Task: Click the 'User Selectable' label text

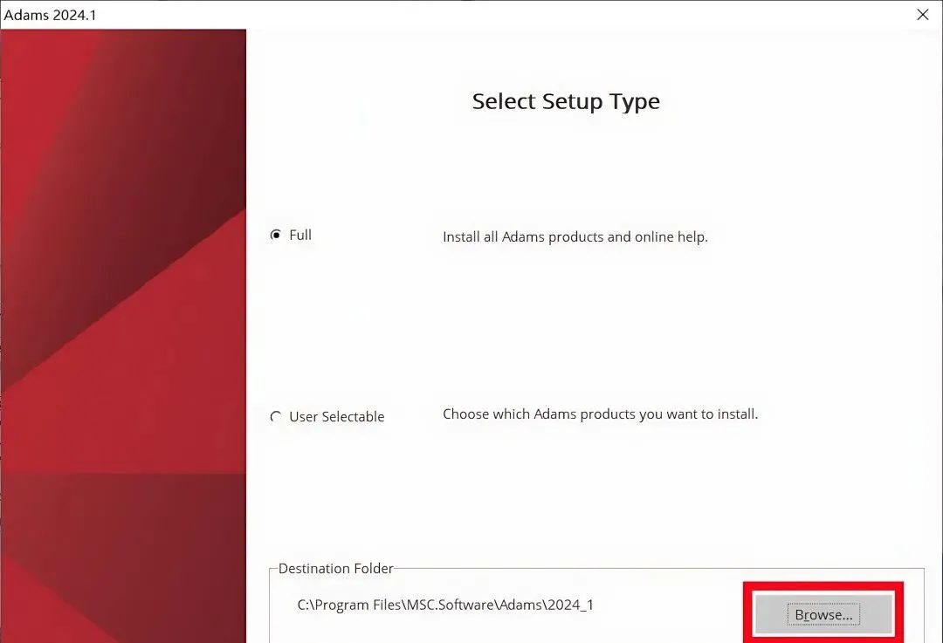Action: point(337,416)
